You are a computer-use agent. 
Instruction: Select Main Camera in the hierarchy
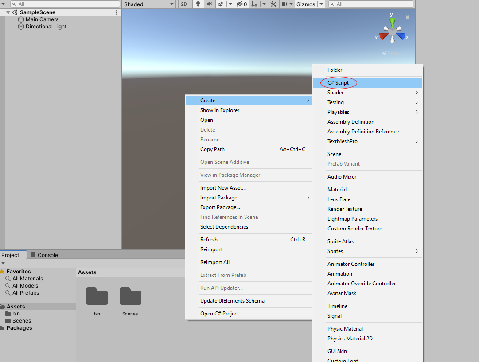coord(42,19)
